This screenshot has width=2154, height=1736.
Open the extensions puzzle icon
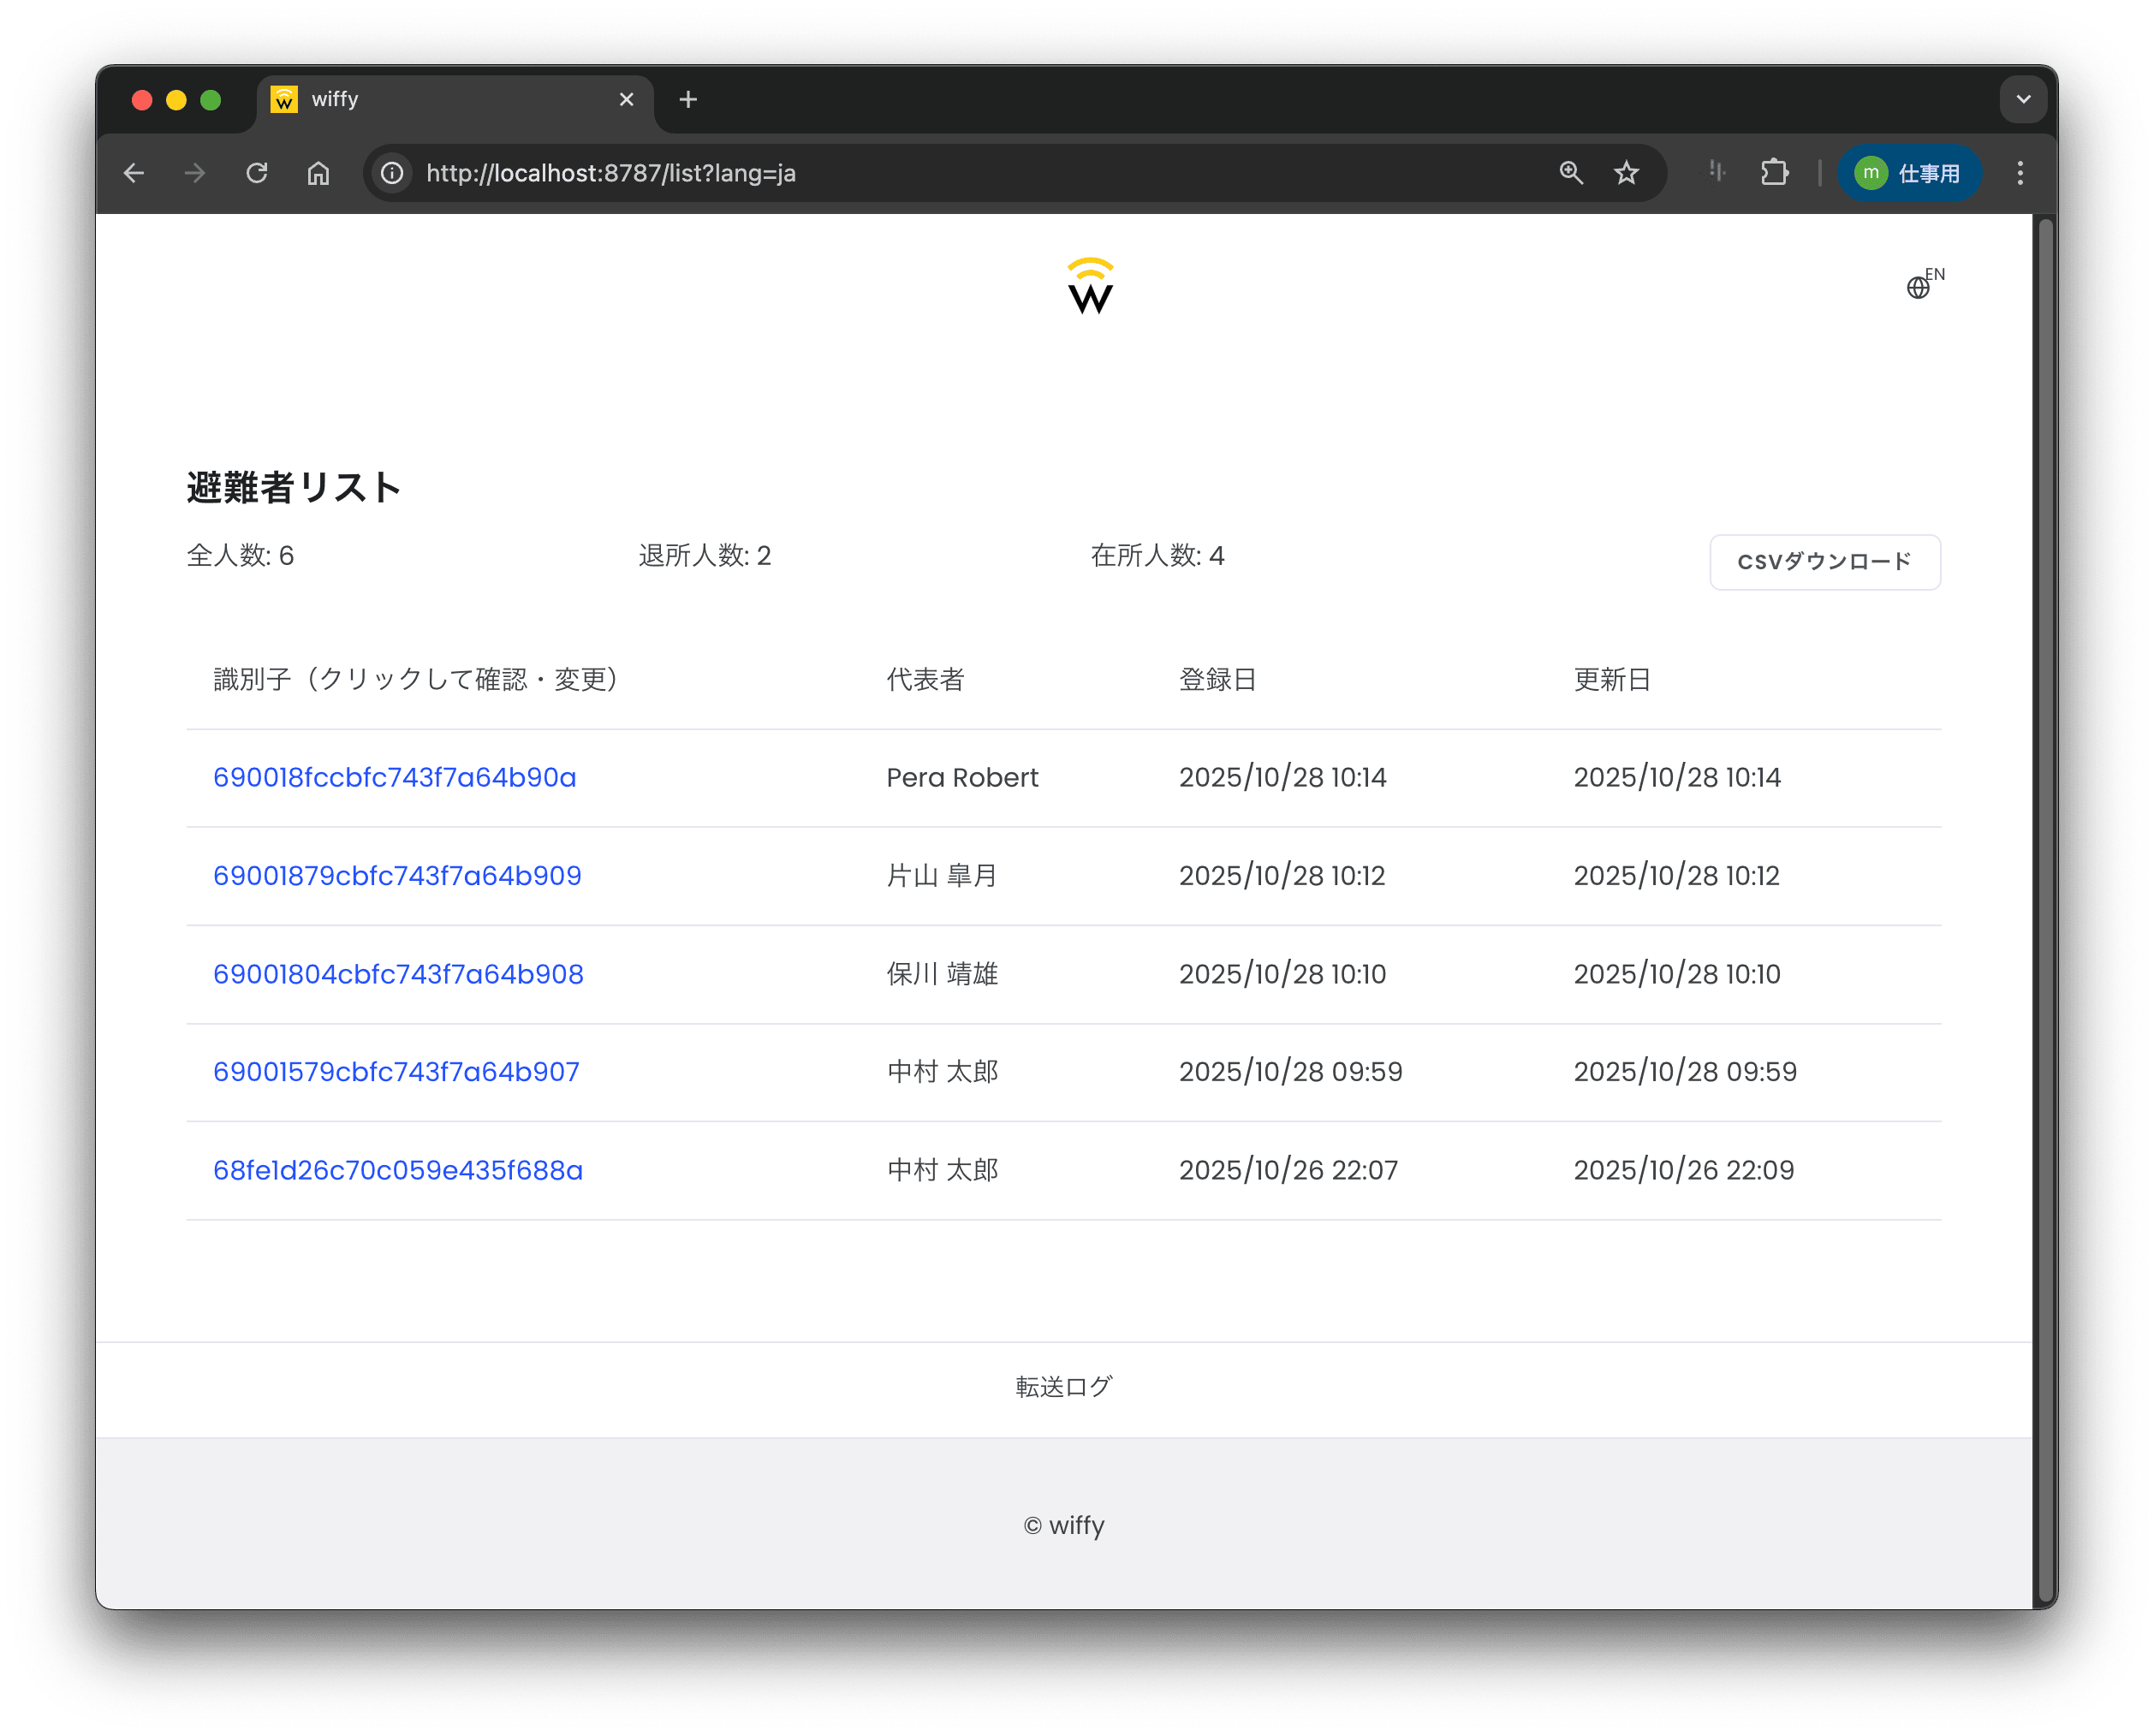pyautogui.click(x=1774, y=173)
